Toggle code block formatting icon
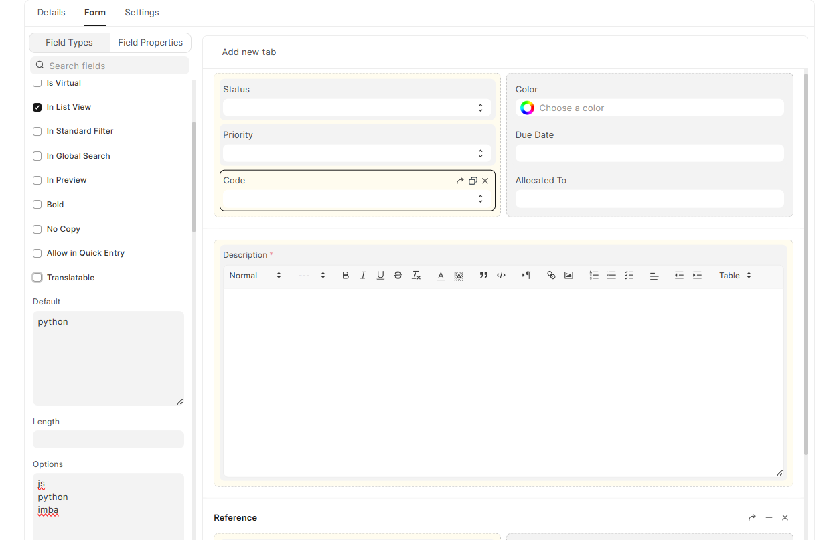The width and height of the screenshot is (835, 540). pos(501,276)
